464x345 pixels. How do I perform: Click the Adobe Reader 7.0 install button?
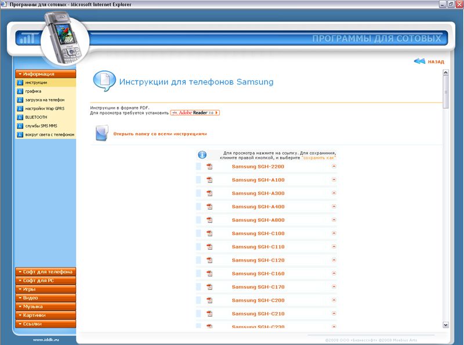click(195, 113)
